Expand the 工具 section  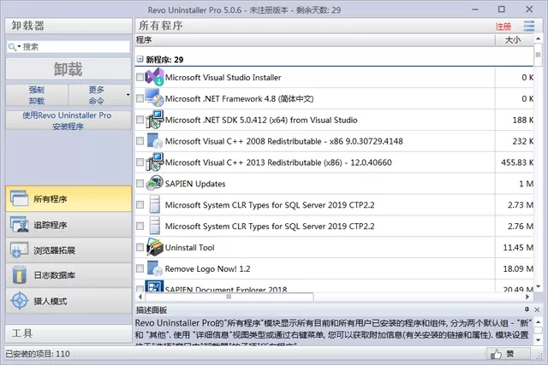(68, 333)
